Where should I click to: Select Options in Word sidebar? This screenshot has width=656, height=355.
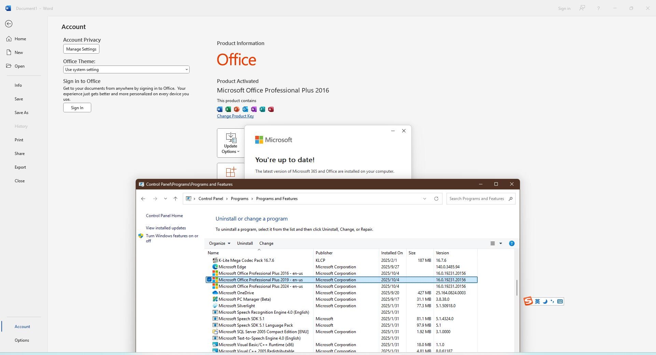click(x=22, y=340)
